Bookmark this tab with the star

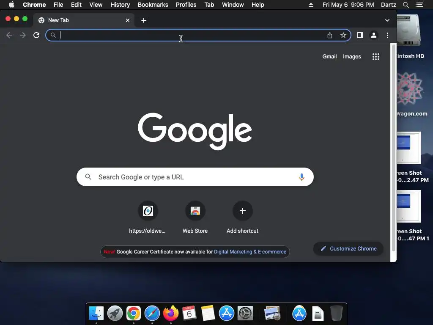tap(343, 35)
